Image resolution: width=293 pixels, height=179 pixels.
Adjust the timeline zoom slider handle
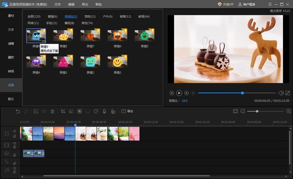(x=257, y=111)
